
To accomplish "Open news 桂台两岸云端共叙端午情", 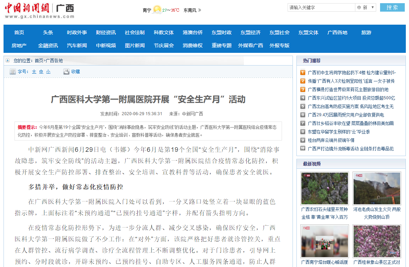I will tap(331, 141).
